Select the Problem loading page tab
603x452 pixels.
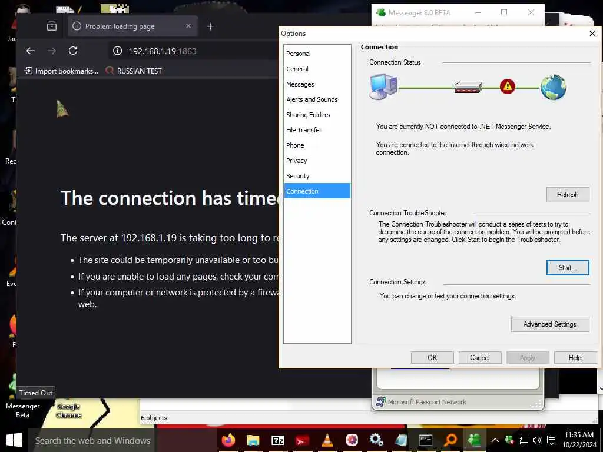(132, 26)
